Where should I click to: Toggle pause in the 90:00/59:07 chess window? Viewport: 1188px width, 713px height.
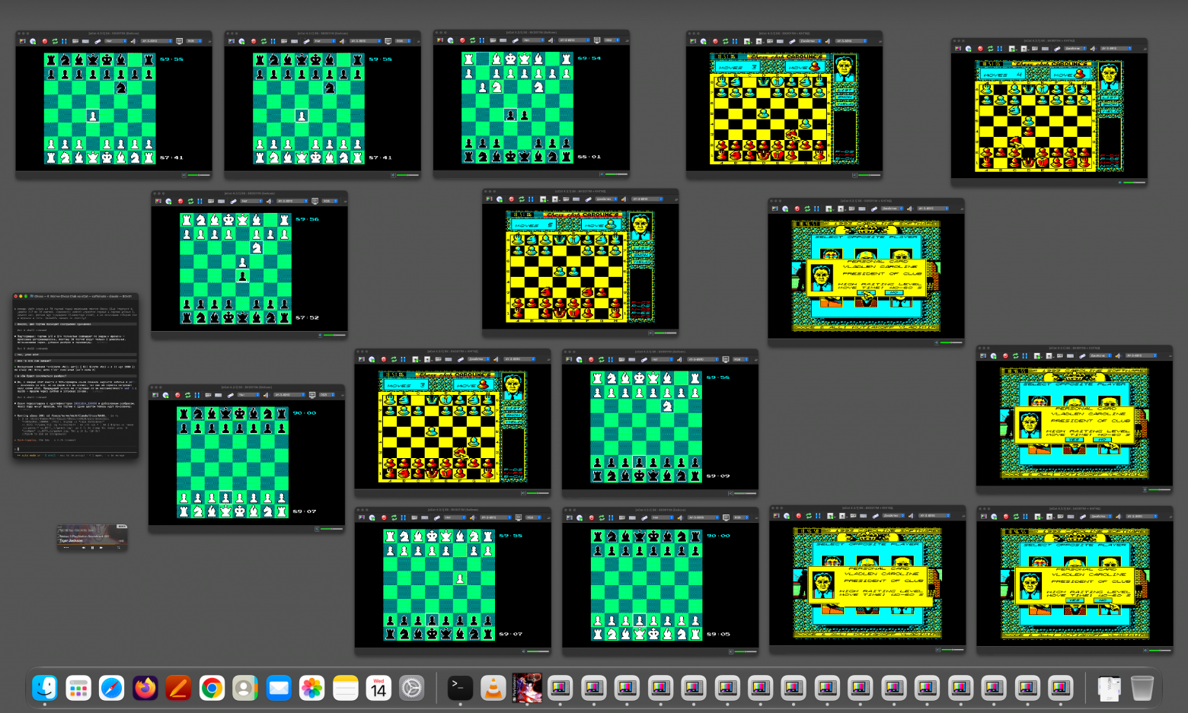tap(197, 395)
